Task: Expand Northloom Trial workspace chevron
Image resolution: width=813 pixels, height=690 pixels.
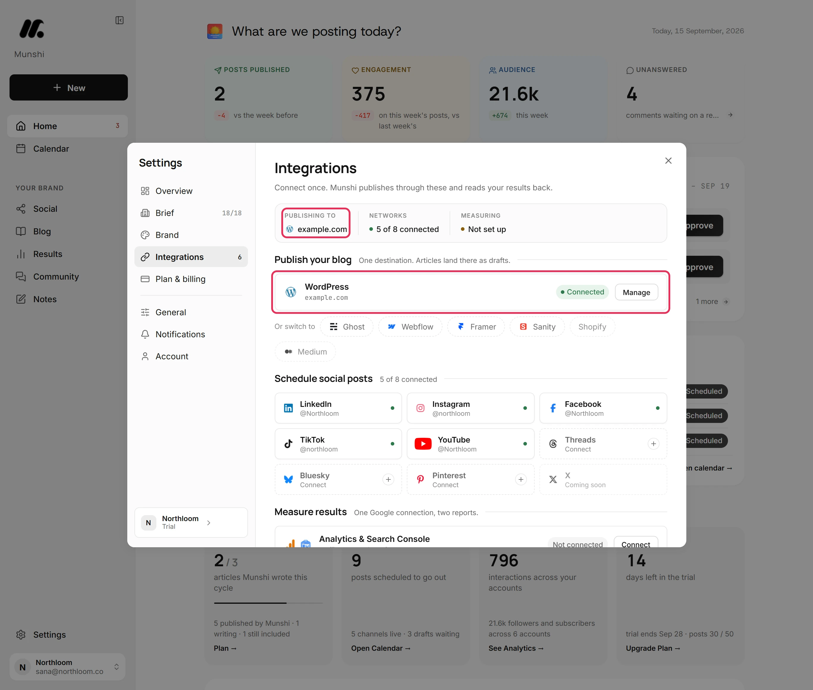Action: click(209, 523)
